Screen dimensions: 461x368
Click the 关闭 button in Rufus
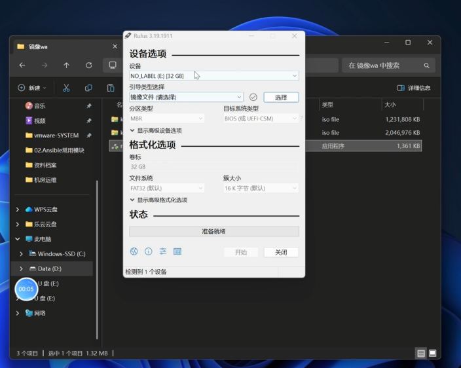[x=281, y=252]
